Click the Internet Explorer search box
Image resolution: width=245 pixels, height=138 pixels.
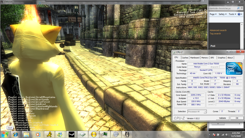click(x=222, y=8)
